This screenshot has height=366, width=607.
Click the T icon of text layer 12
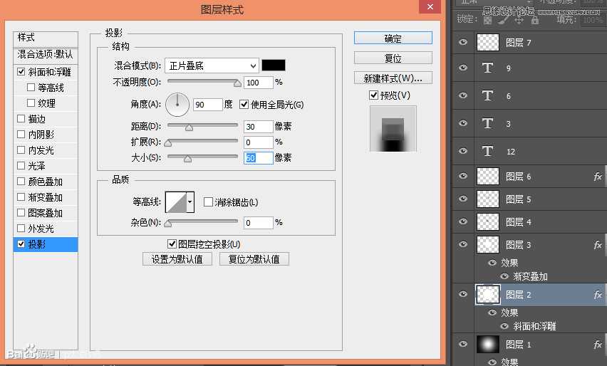[x=487, y=151]
